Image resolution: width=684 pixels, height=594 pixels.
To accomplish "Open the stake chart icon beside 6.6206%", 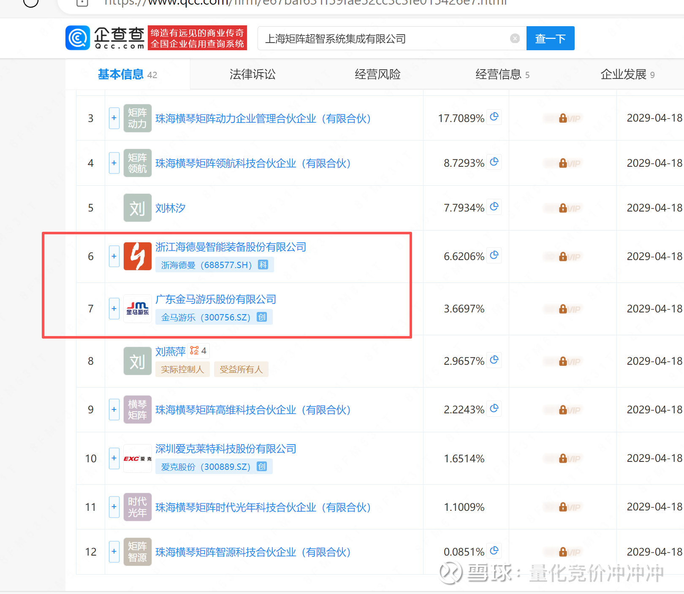I will click(494, 255).
